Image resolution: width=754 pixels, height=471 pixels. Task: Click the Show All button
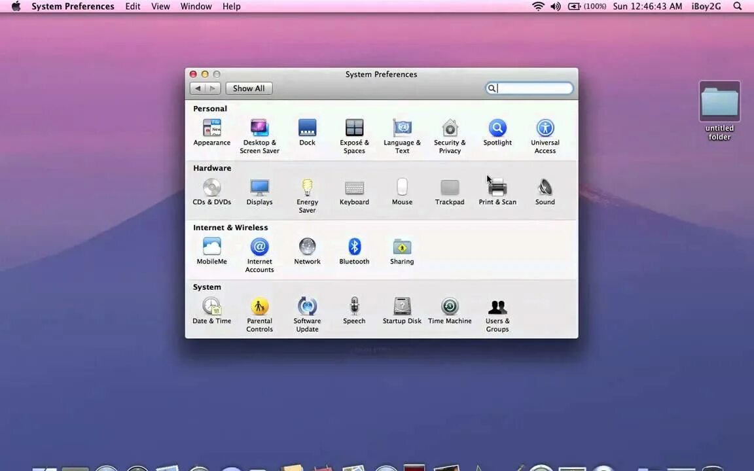[249, 88]
